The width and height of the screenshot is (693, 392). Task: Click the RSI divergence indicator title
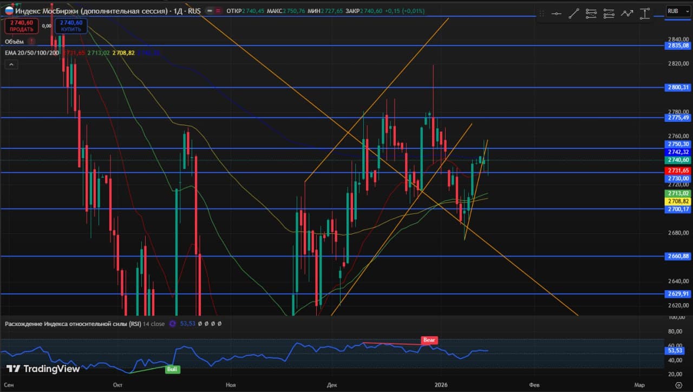73,324
